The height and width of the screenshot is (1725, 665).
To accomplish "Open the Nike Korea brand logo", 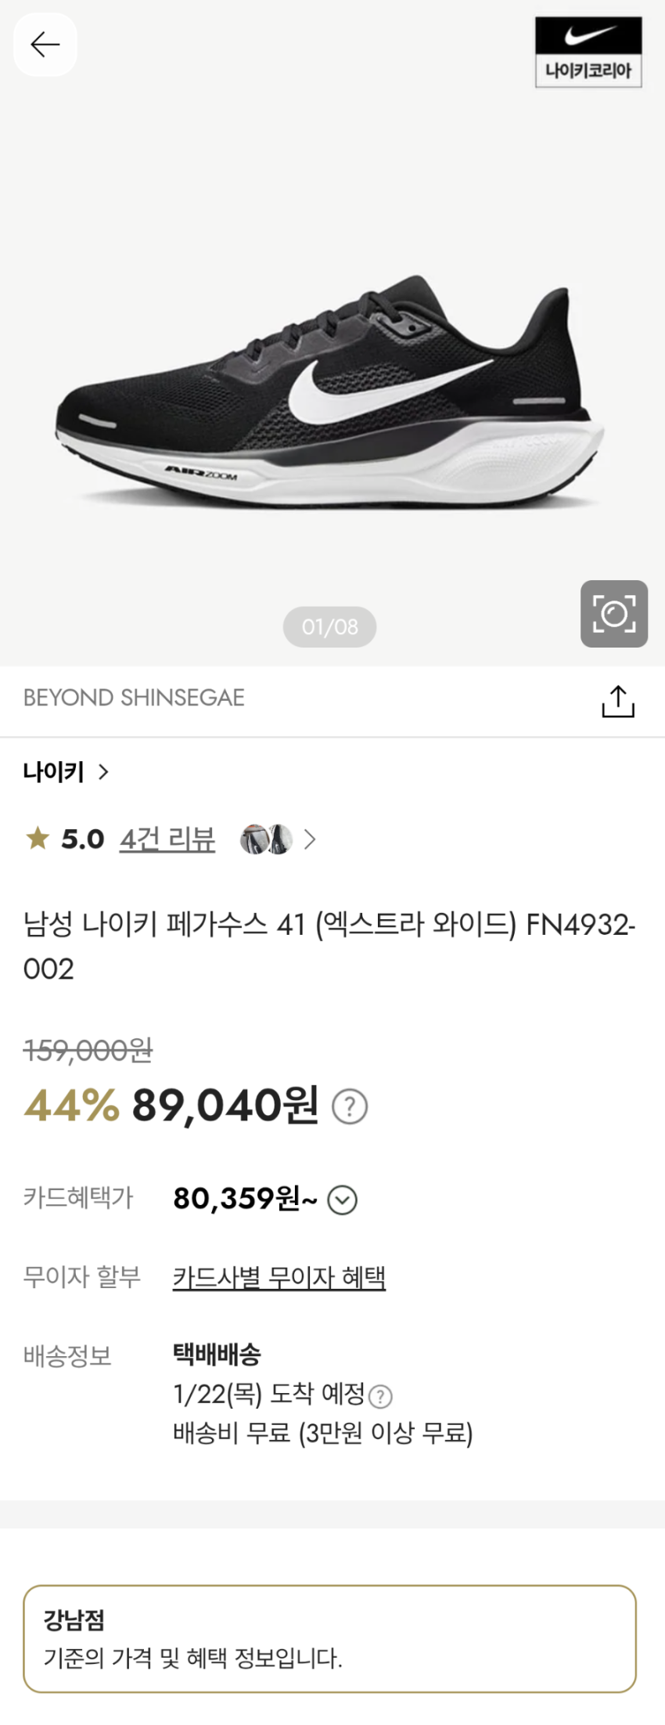I will pos(588,52).
